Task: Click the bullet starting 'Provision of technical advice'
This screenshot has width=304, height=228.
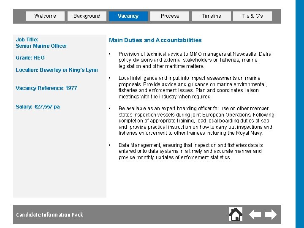Action: click(x=195, y=60)
